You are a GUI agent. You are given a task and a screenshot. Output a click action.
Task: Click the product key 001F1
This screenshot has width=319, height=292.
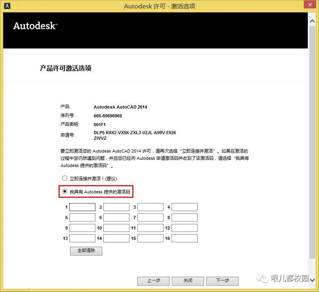coord(99,125)
